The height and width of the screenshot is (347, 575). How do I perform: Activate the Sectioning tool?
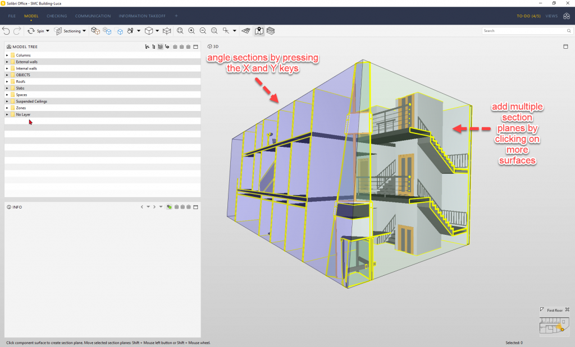(67, 31)
